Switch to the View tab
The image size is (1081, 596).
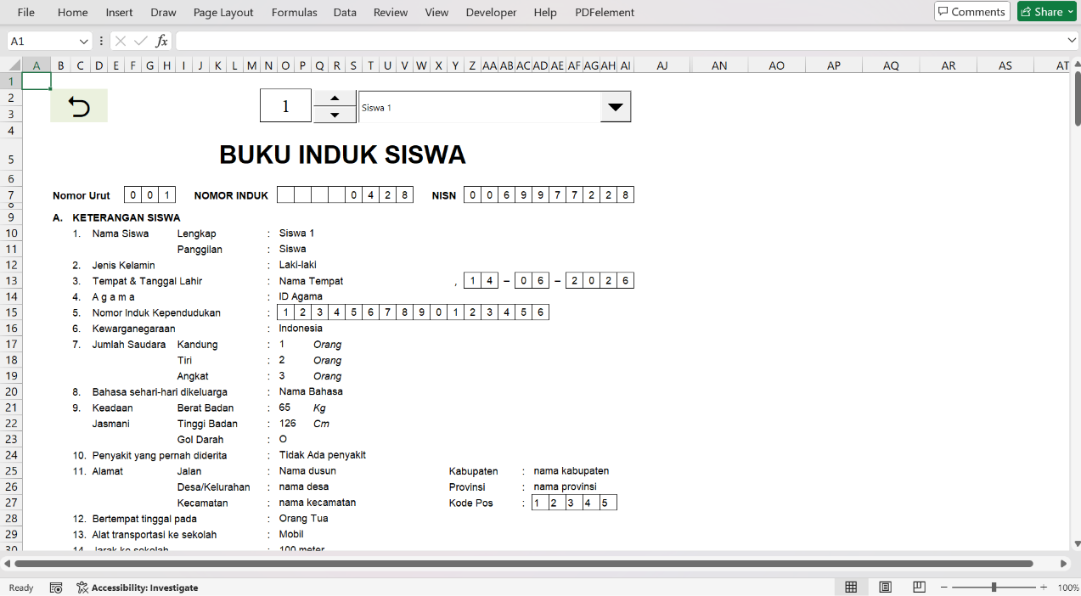(436, 13)
